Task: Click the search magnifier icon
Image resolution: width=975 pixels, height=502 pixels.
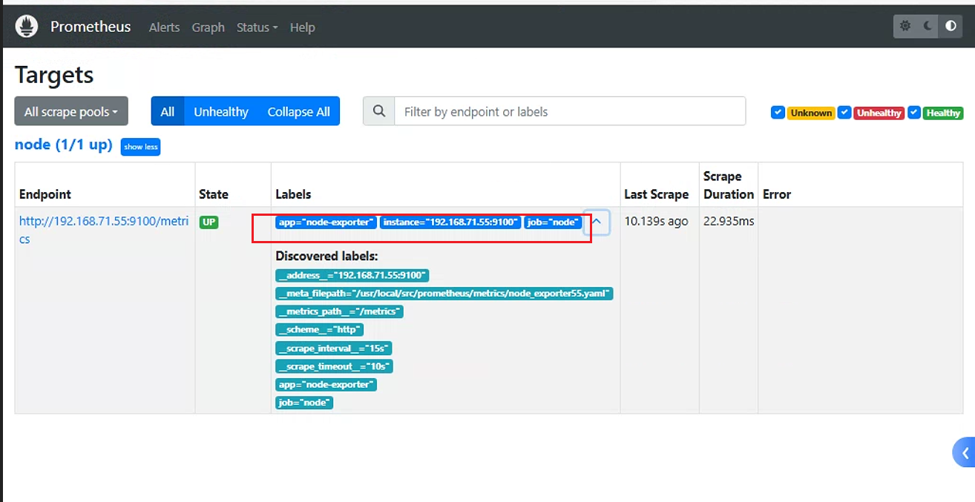Action: tap(379, 111)
